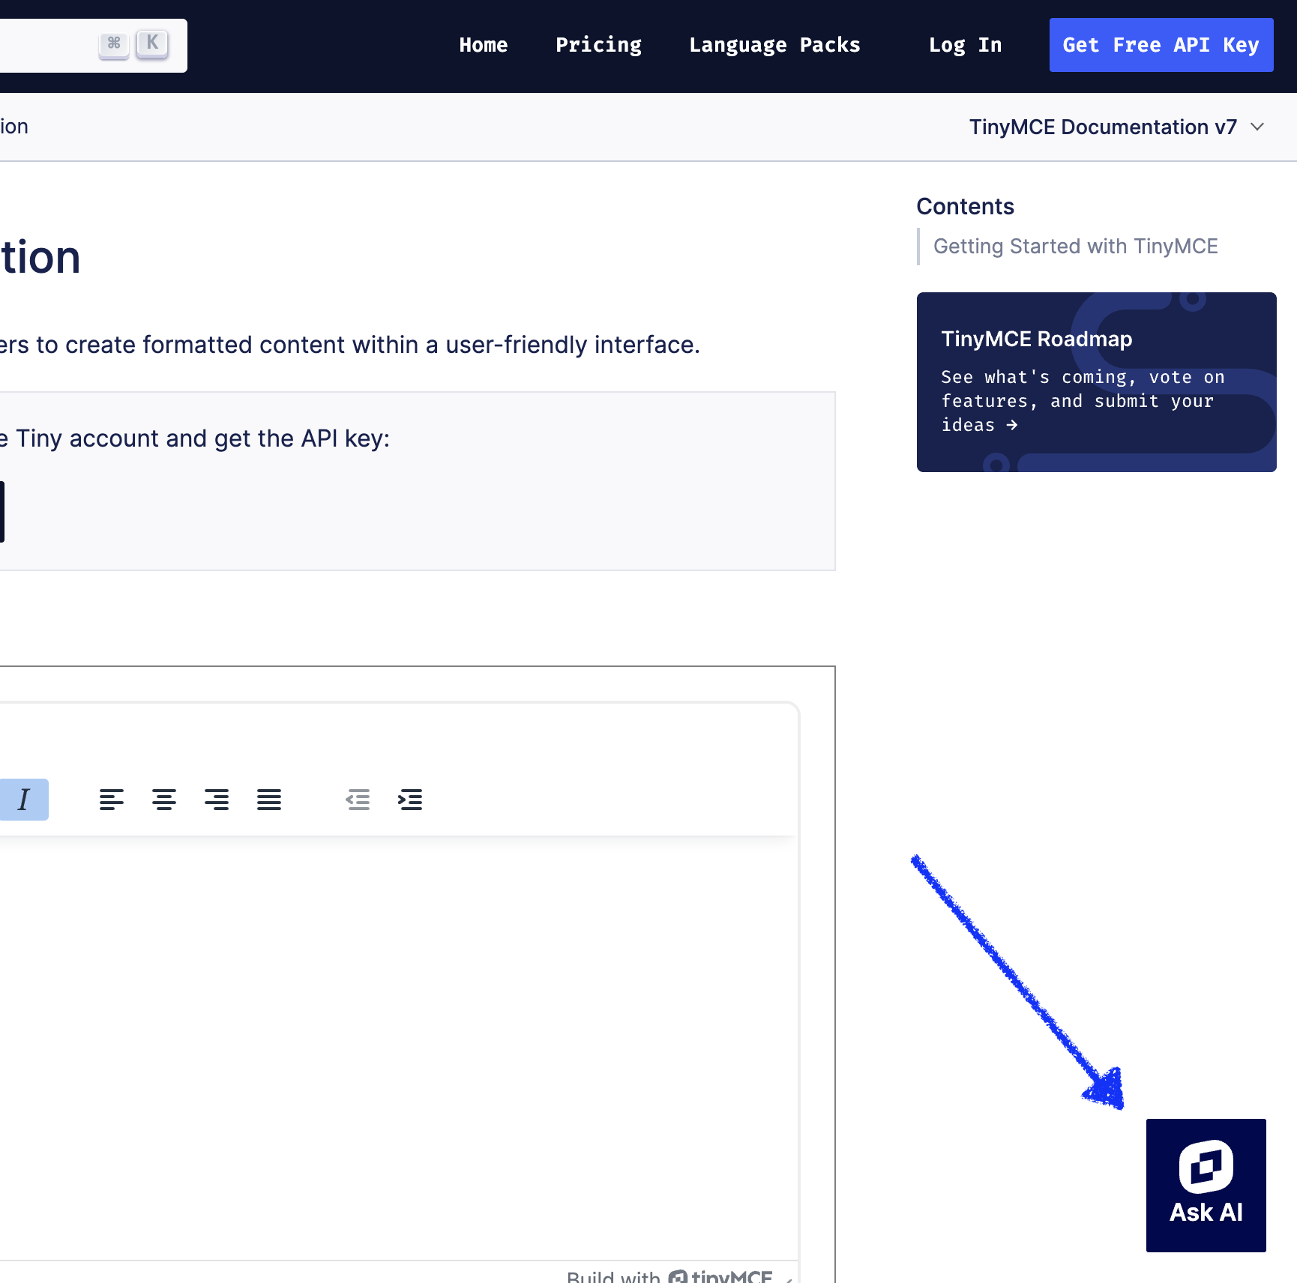Focus the search field with ⌘K shortcut

(x=93, y=45)
